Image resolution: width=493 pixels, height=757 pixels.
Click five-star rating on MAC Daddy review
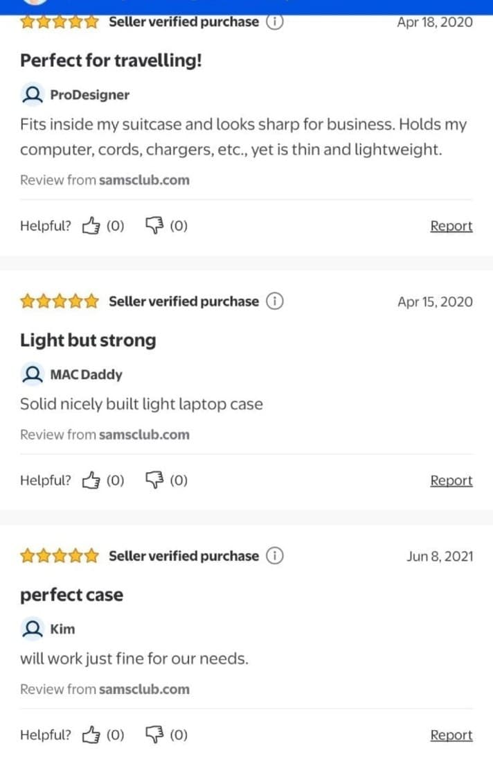click(60, 302)
